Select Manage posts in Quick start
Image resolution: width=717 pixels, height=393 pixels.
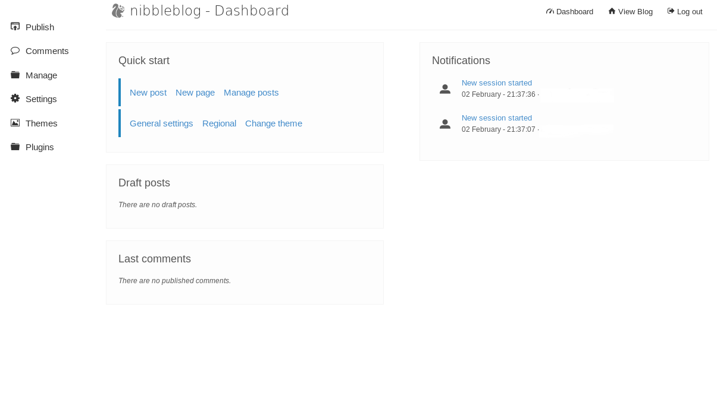pos(251,91)
